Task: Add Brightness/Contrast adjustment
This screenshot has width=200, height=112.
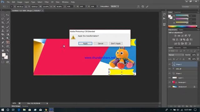Action: pos(175,36)
